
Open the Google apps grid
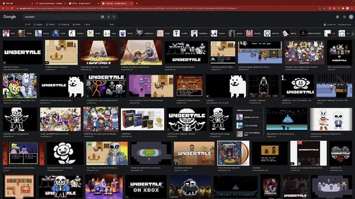(x=344, y=17)
